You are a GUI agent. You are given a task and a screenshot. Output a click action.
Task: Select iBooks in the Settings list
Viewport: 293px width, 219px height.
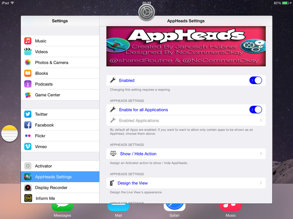coord(60,73)
